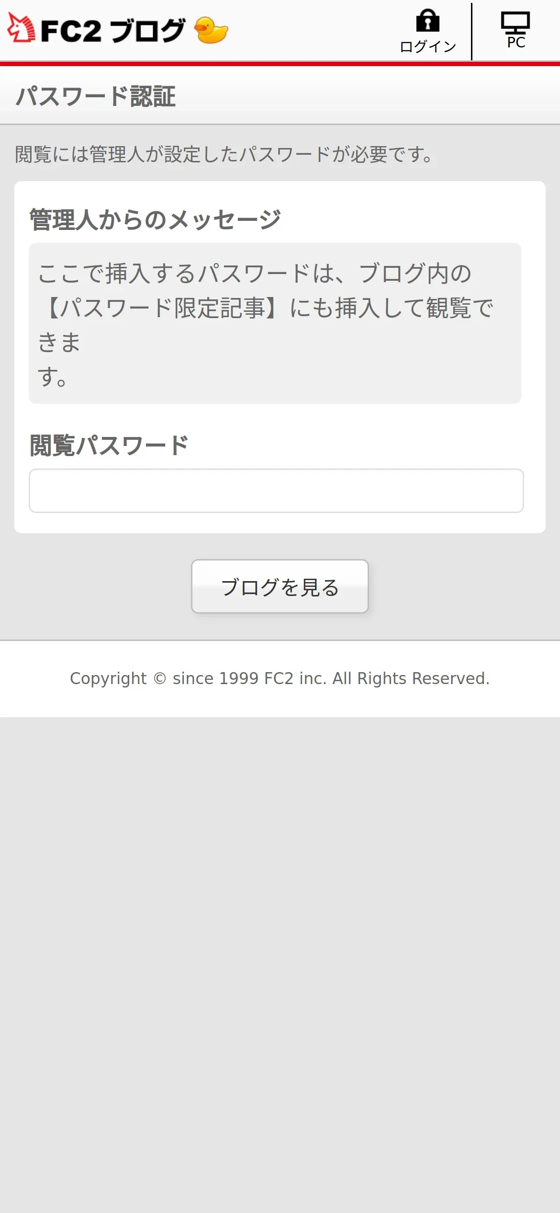Click the vertical divider beside ログイン
The image size is (560, 1213).
[x=471, y=32]
